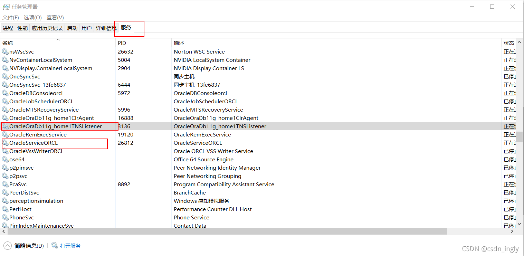
Task: Click the 打开服务 services icon at bottom
Action: (54, 245)
